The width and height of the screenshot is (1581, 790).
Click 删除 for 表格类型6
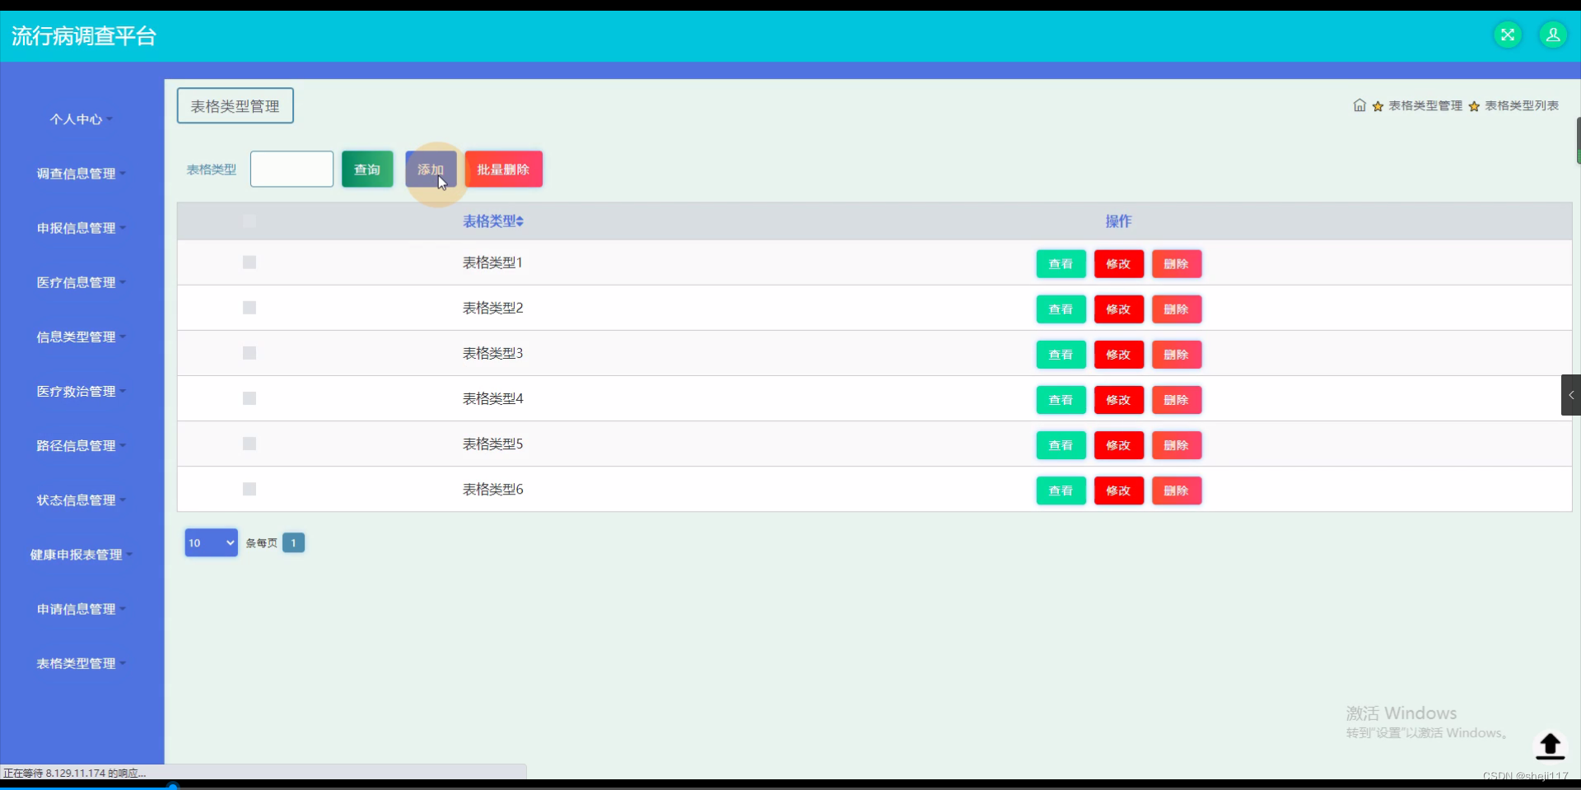click(x=1177, y=490)
